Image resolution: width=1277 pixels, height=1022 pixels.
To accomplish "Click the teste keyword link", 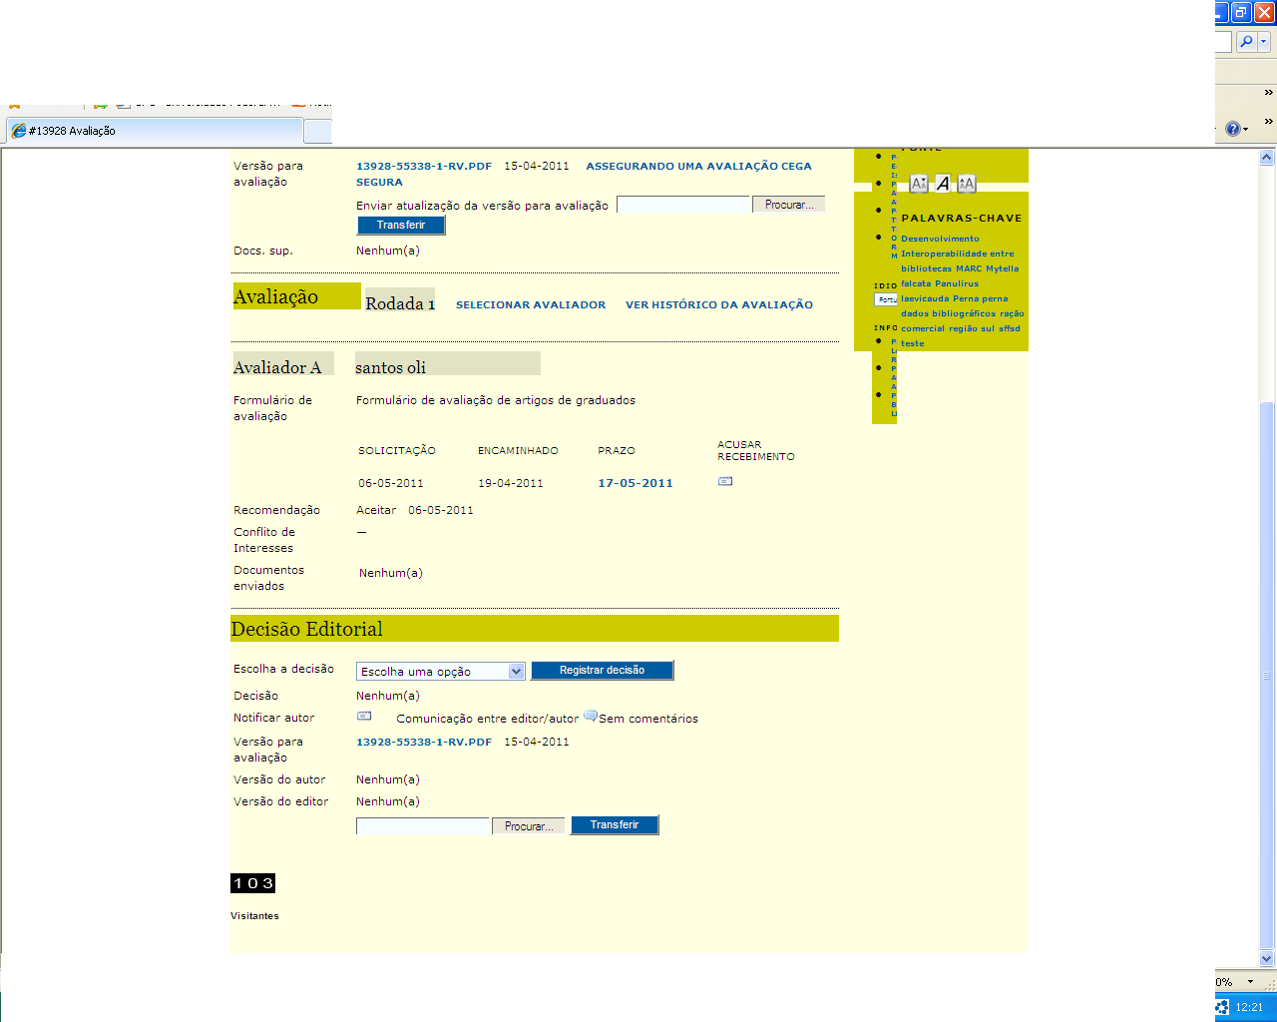I will tap(913, 343).
